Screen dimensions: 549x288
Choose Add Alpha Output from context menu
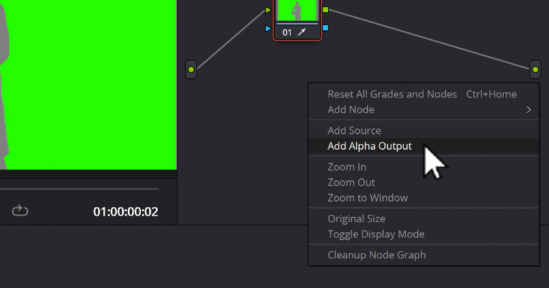(423, 147)
